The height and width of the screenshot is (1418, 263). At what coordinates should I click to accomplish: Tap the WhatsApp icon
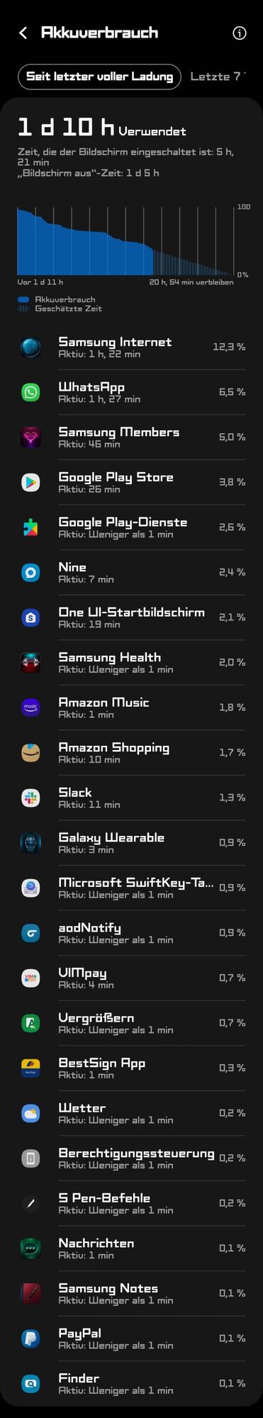tap(30, 392)
